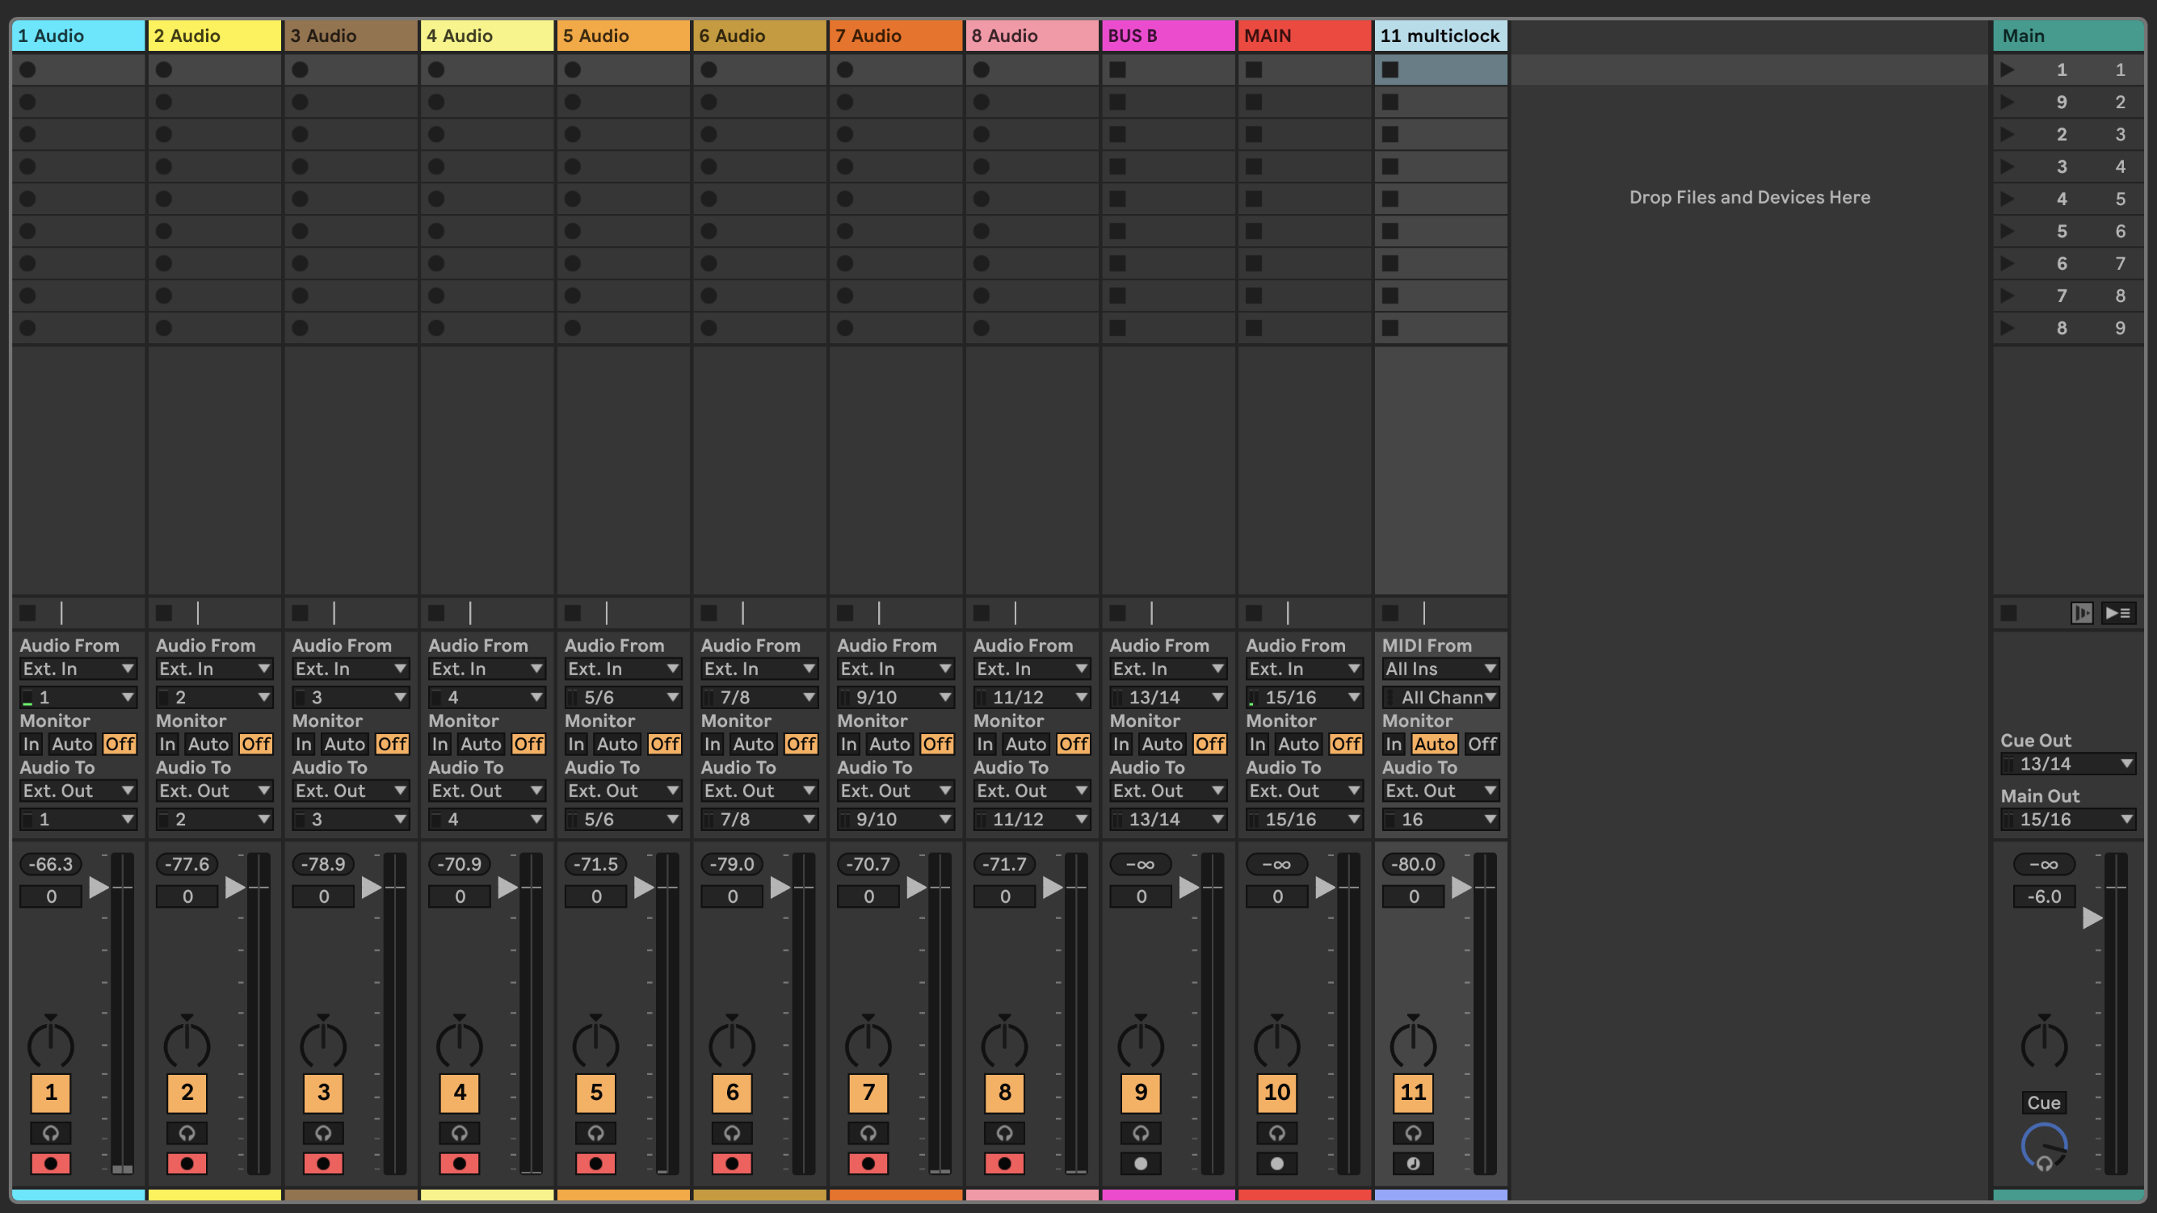Select the 4 Audio track header
This screenshot has width=2157, height=1213.
pyautogui.click(x=486, y=36)
